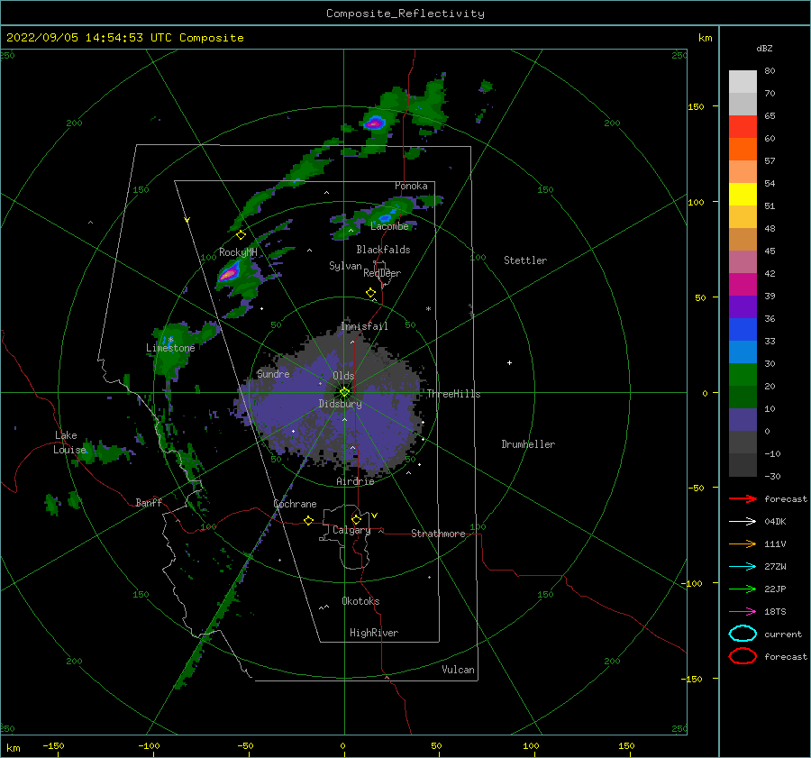Click the Sylvan label

pyautogui.click(x=345, y=266)
